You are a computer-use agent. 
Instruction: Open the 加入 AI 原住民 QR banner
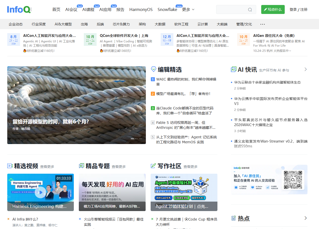click(269, 179)
